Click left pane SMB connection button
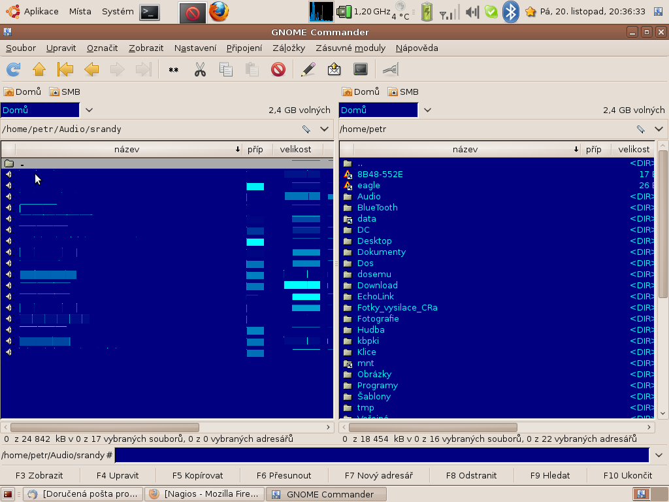Image resolution: width=669 pixels, height=502 pixels. point(65,92)
